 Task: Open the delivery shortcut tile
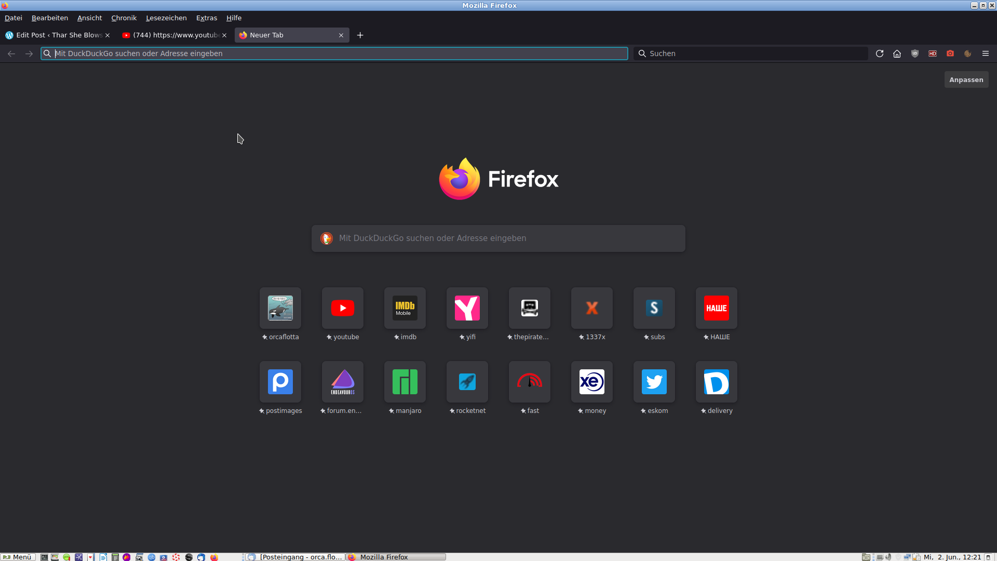click(717, 382)
